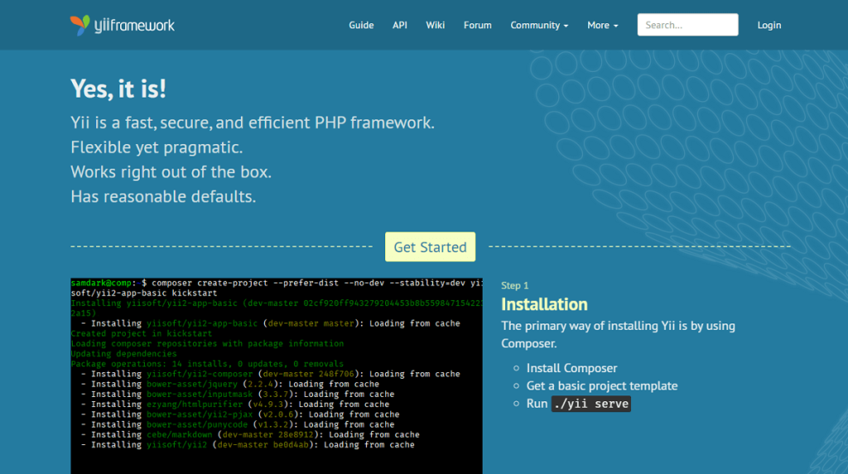848x474 pixels.
Task: Click the Yii leaf logo icon
Action: [79, 25]
